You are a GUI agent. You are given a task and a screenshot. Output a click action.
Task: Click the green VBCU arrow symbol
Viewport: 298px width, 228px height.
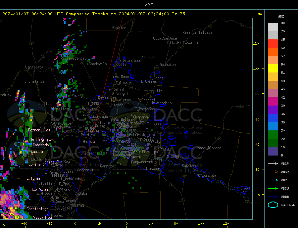coord(273,189)
